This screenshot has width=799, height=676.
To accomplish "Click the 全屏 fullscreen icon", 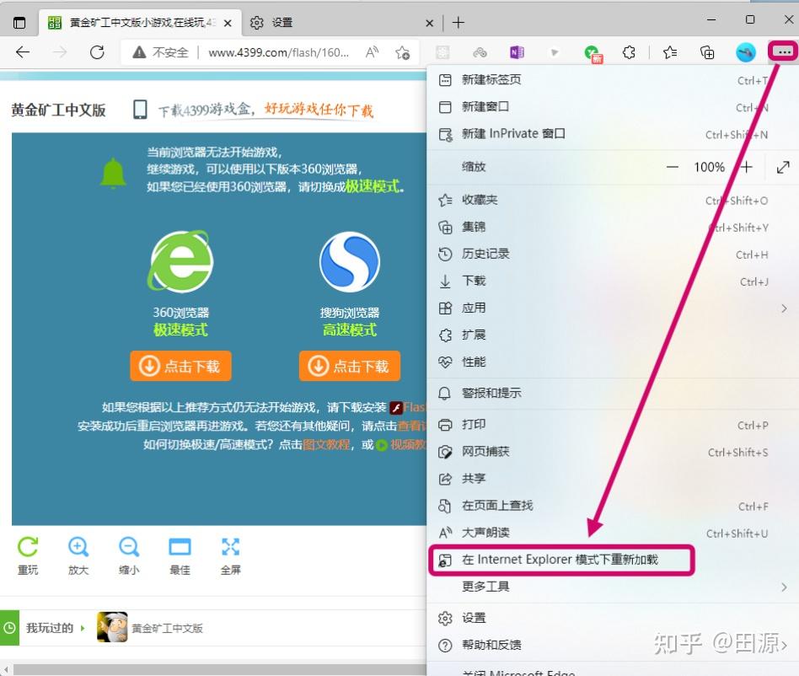I will (230, 547).
